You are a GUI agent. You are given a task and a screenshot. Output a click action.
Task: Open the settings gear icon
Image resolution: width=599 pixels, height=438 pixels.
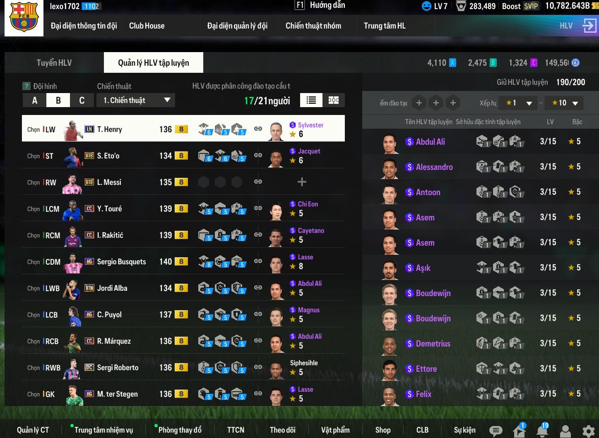tap(588, 431)
